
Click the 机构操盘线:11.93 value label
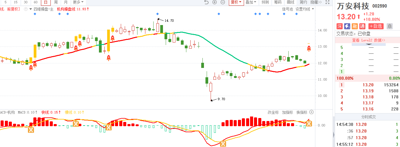(x=73, y=9)
